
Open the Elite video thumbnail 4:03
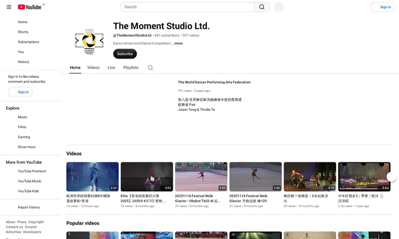(147, 177)
